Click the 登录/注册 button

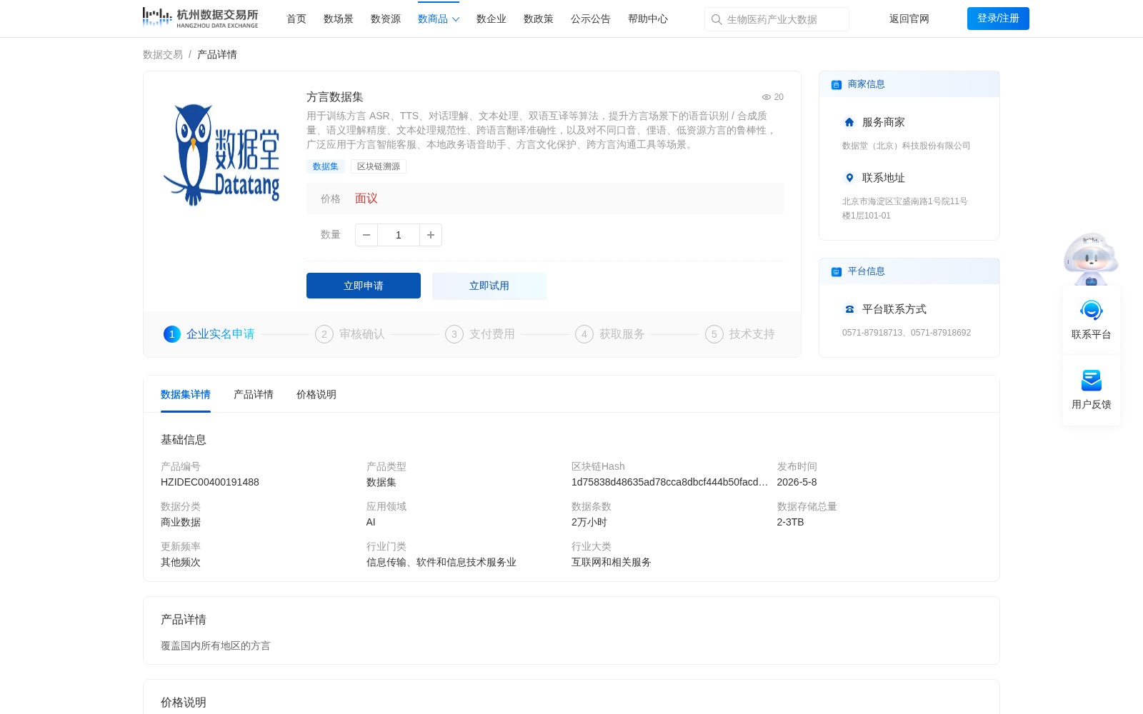tap(998, 19)
